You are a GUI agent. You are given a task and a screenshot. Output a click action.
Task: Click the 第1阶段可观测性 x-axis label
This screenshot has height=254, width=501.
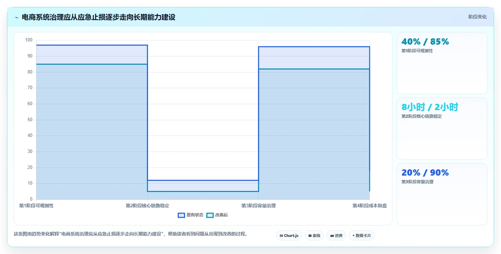(x=36, y=206)
